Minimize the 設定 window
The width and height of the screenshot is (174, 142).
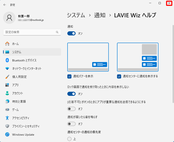(150, 3)
